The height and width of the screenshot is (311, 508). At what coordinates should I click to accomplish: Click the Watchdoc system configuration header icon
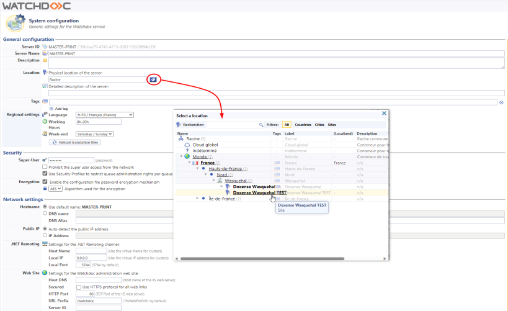tap(15, 24)
